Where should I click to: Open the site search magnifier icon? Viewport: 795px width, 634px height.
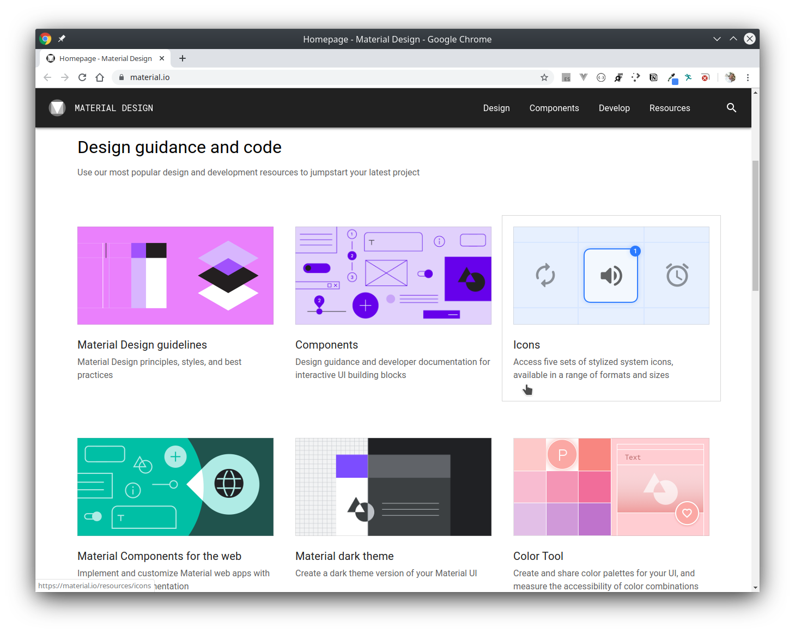click(731, 108)
